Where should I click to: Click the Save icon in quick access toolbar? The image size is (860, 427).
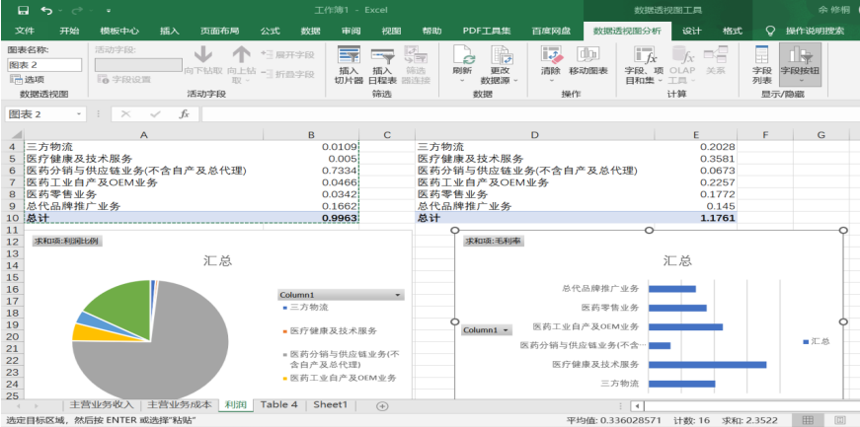[x=23, y=10]
